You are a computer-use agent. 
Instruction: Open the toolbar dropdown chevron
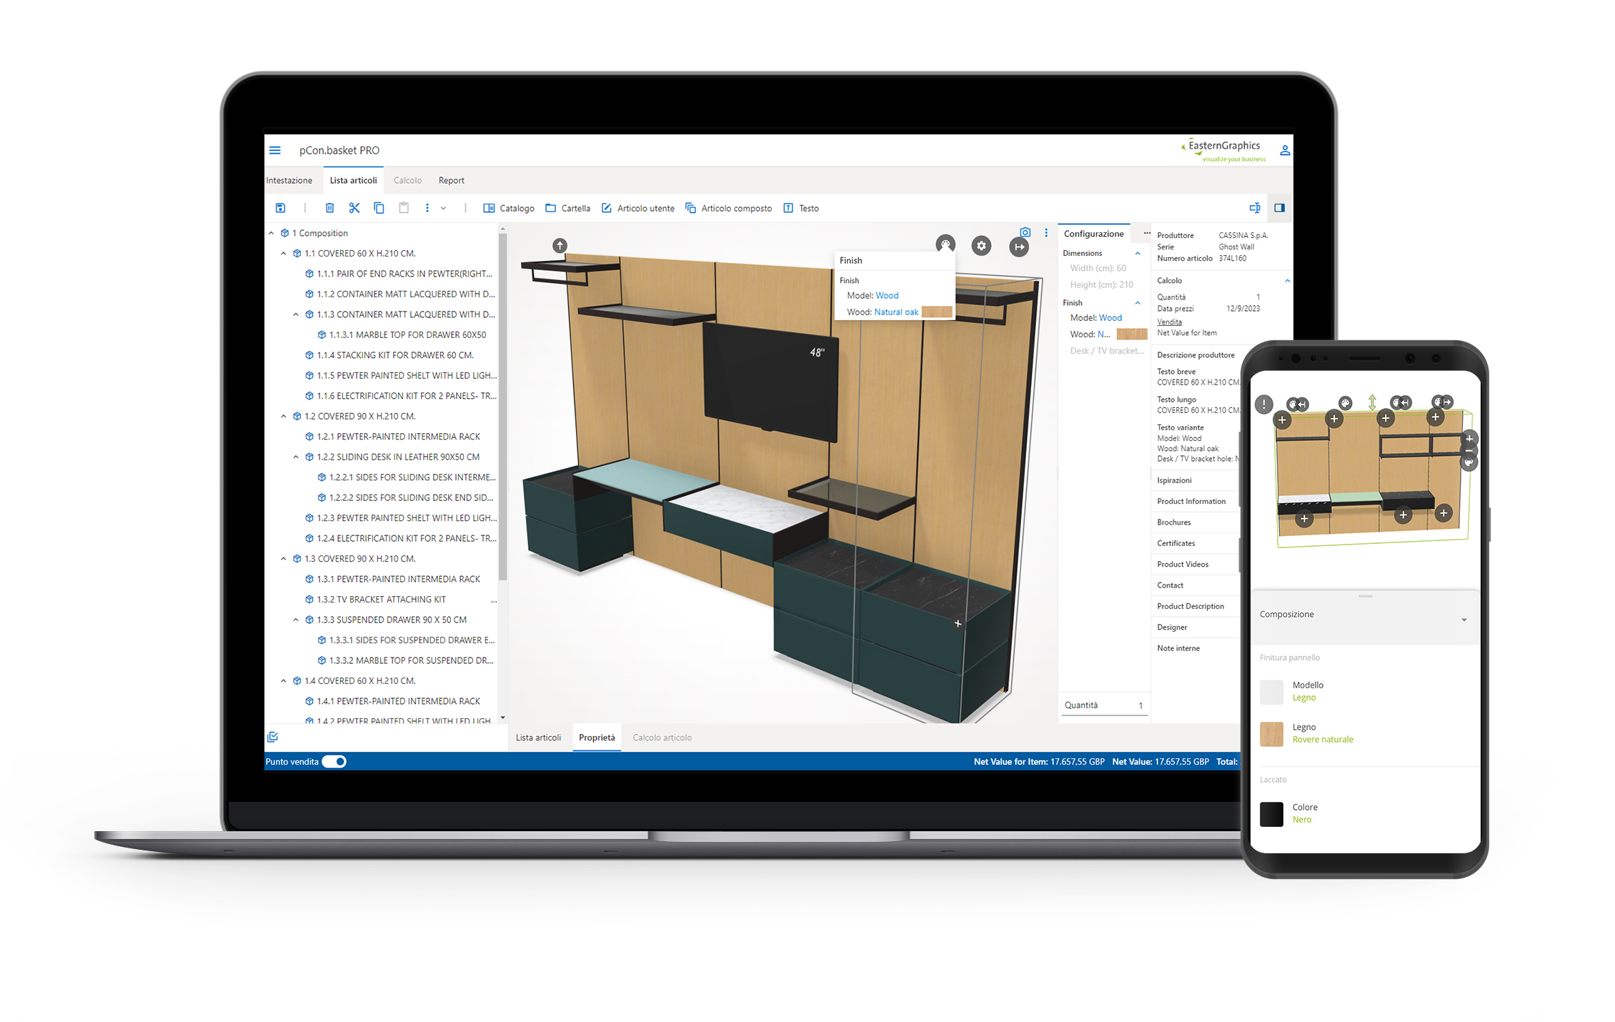[443, 208]
